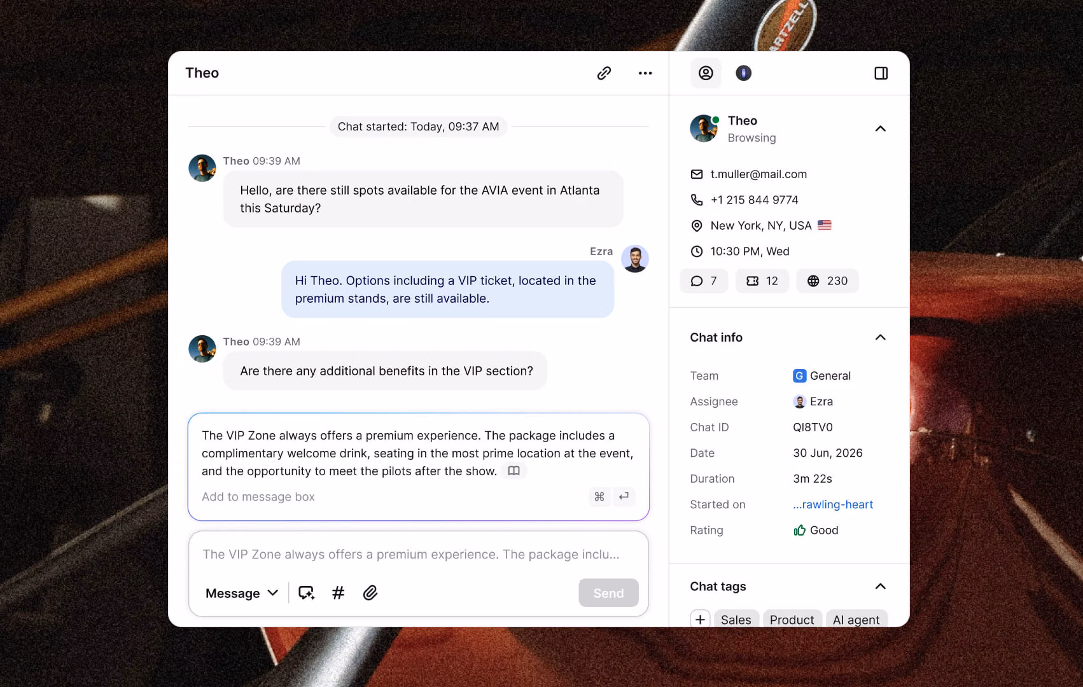Click Ezra's reply about VIP ticket
Image resolution: width=1083 pixels, height=687 pixels.
(448, 289)
